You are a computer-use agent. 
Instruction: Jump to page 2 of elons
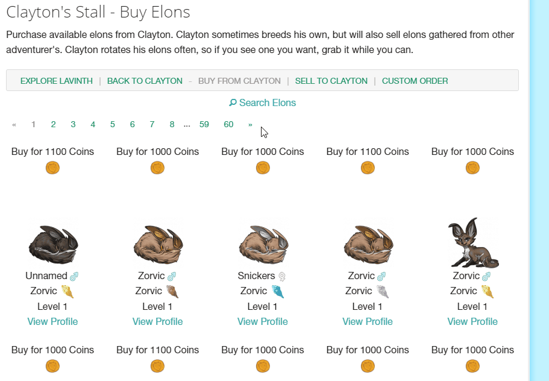point(53,124)
